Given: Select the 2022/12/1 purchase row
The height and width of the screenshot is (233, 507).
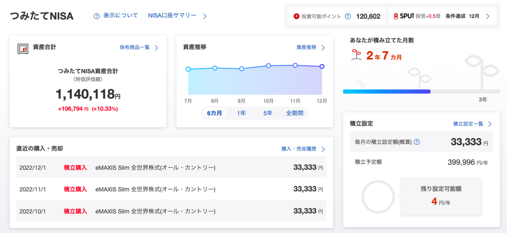Looking at the screenshot, I should pos(171,167).
